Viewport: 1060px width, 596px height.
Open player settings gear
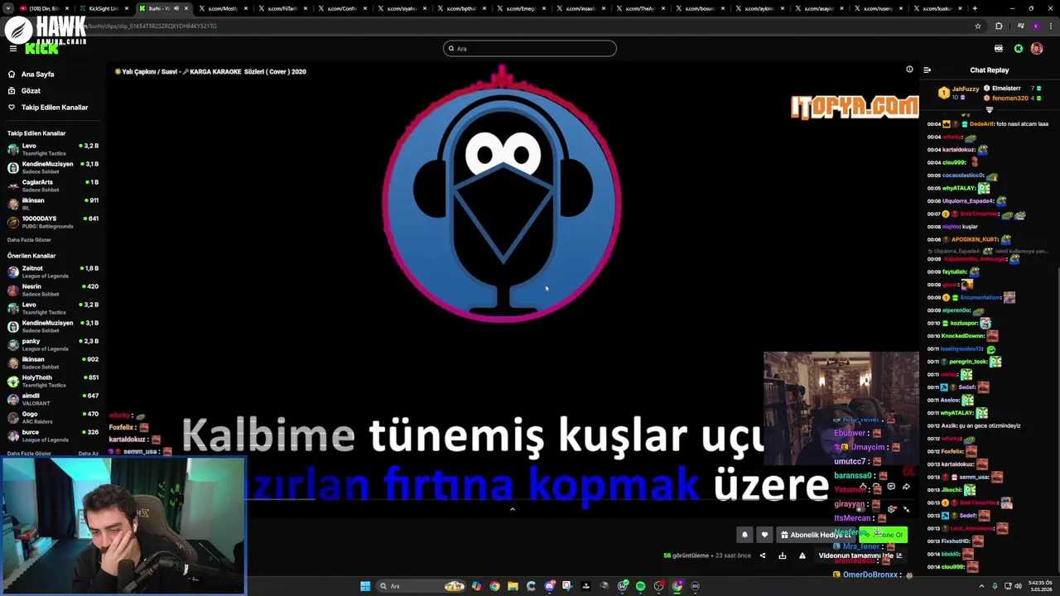[x=891, y=509]
